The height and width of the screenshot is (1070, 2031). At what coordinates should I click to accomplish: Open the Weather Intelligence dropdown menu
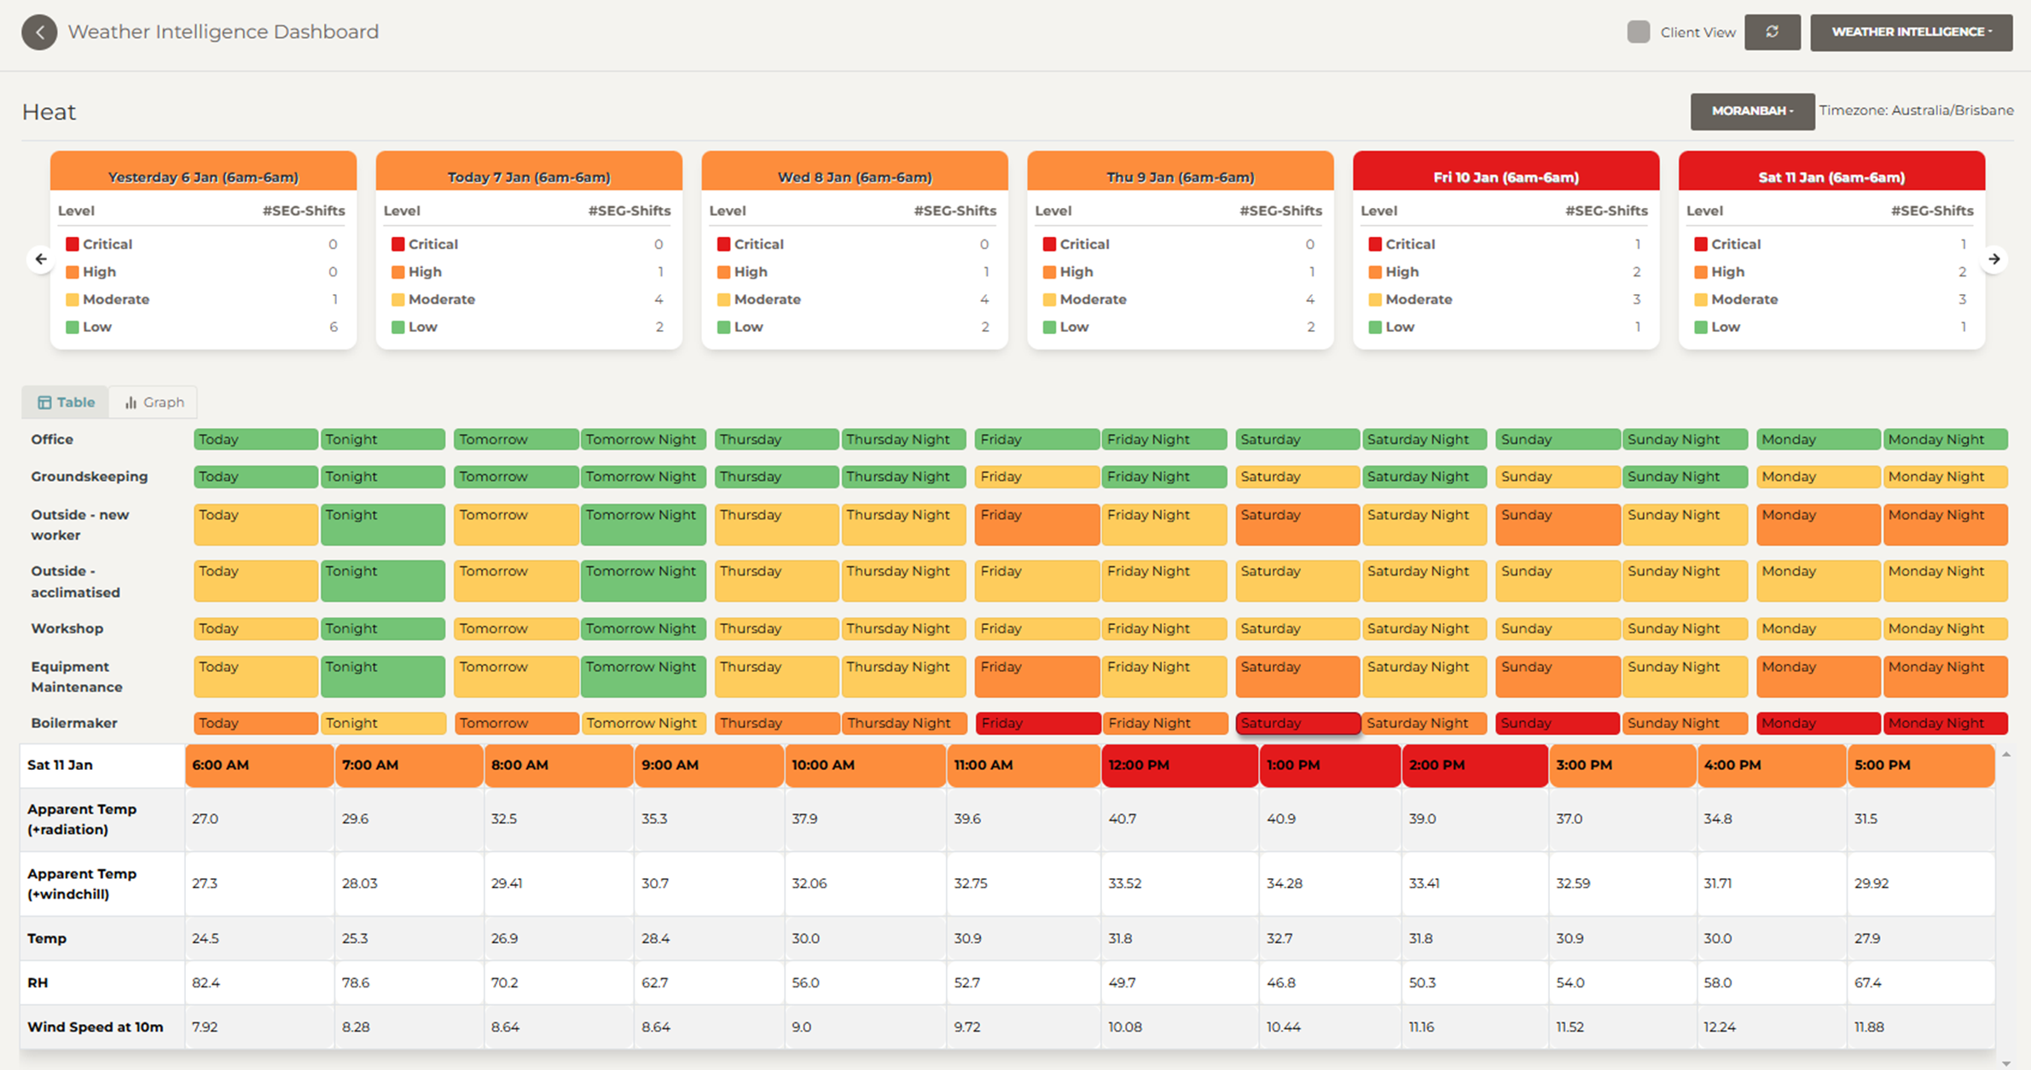[x=1911, y=32]
